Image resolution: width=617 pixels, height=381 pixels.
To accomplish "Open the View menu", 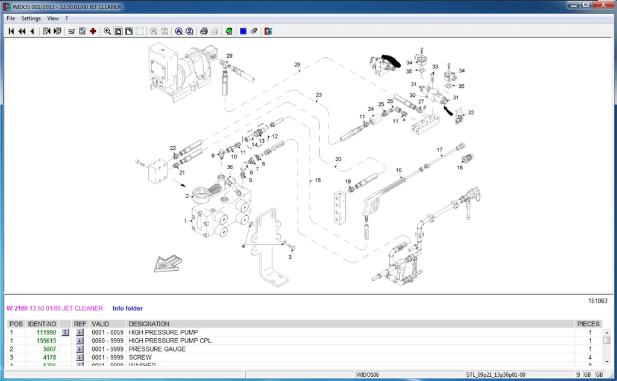I will [53, 18].
